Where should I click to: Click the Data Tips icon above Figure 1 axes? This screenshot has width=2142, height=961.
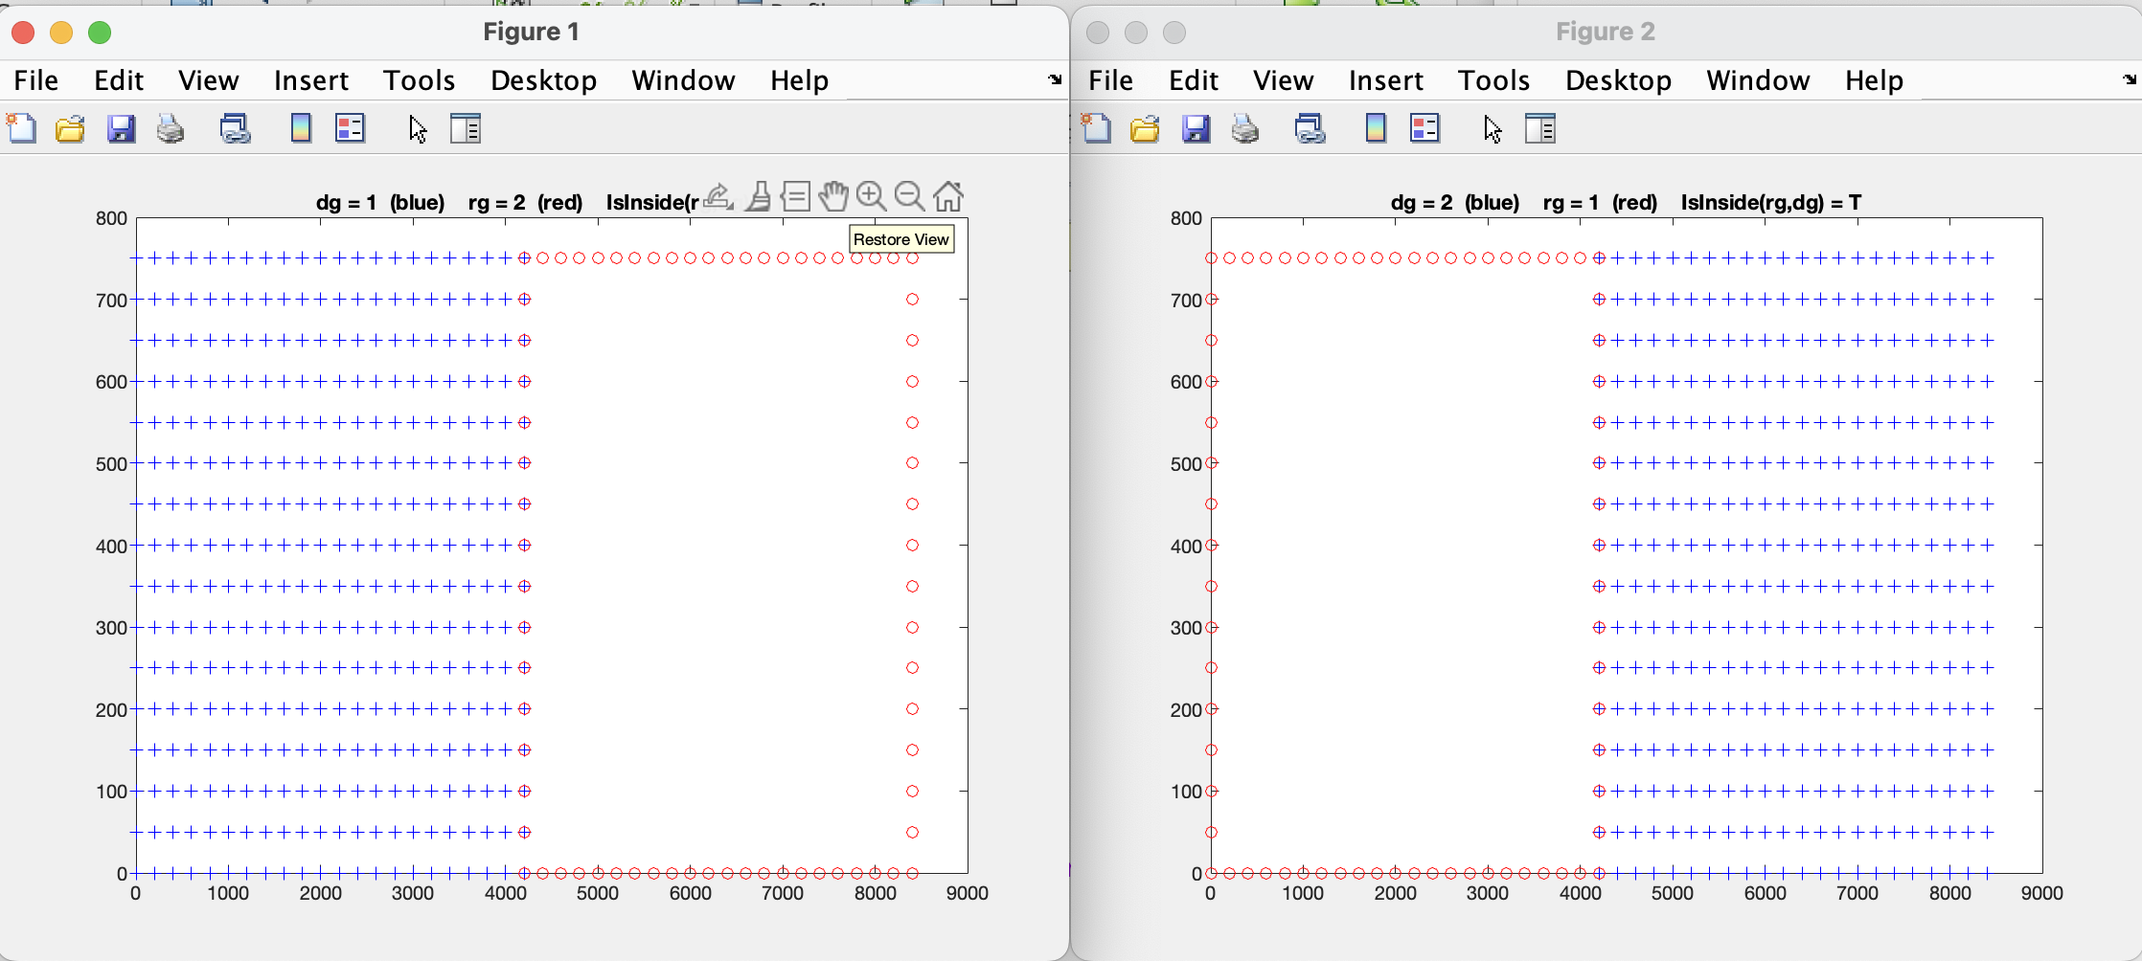click(x=795, y=196)
